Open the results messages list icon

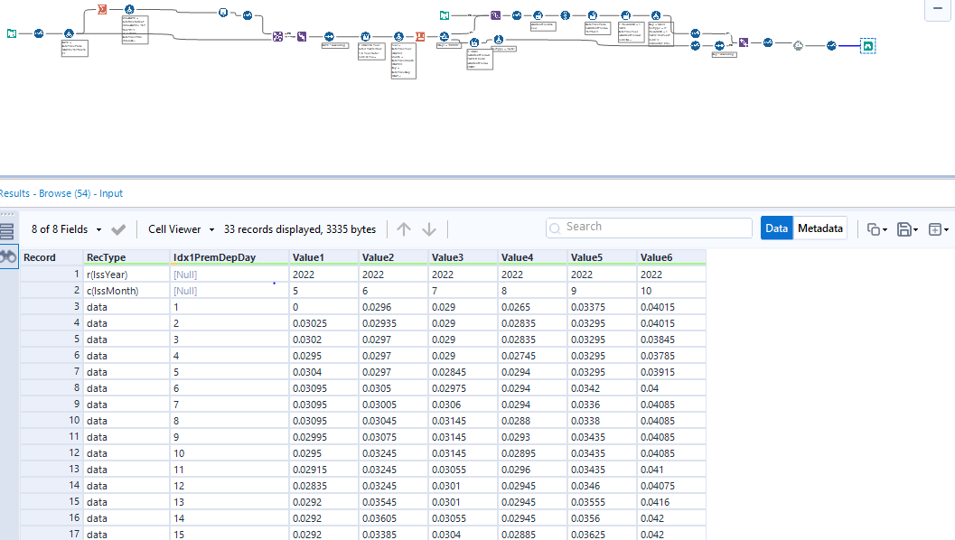coord(8,230)
